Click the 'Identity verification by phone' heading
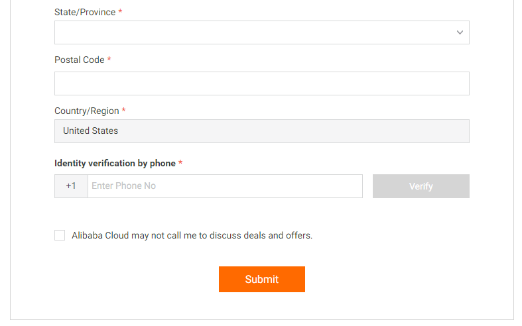Viewport: 522px width, 326px height. coord(115,164)
